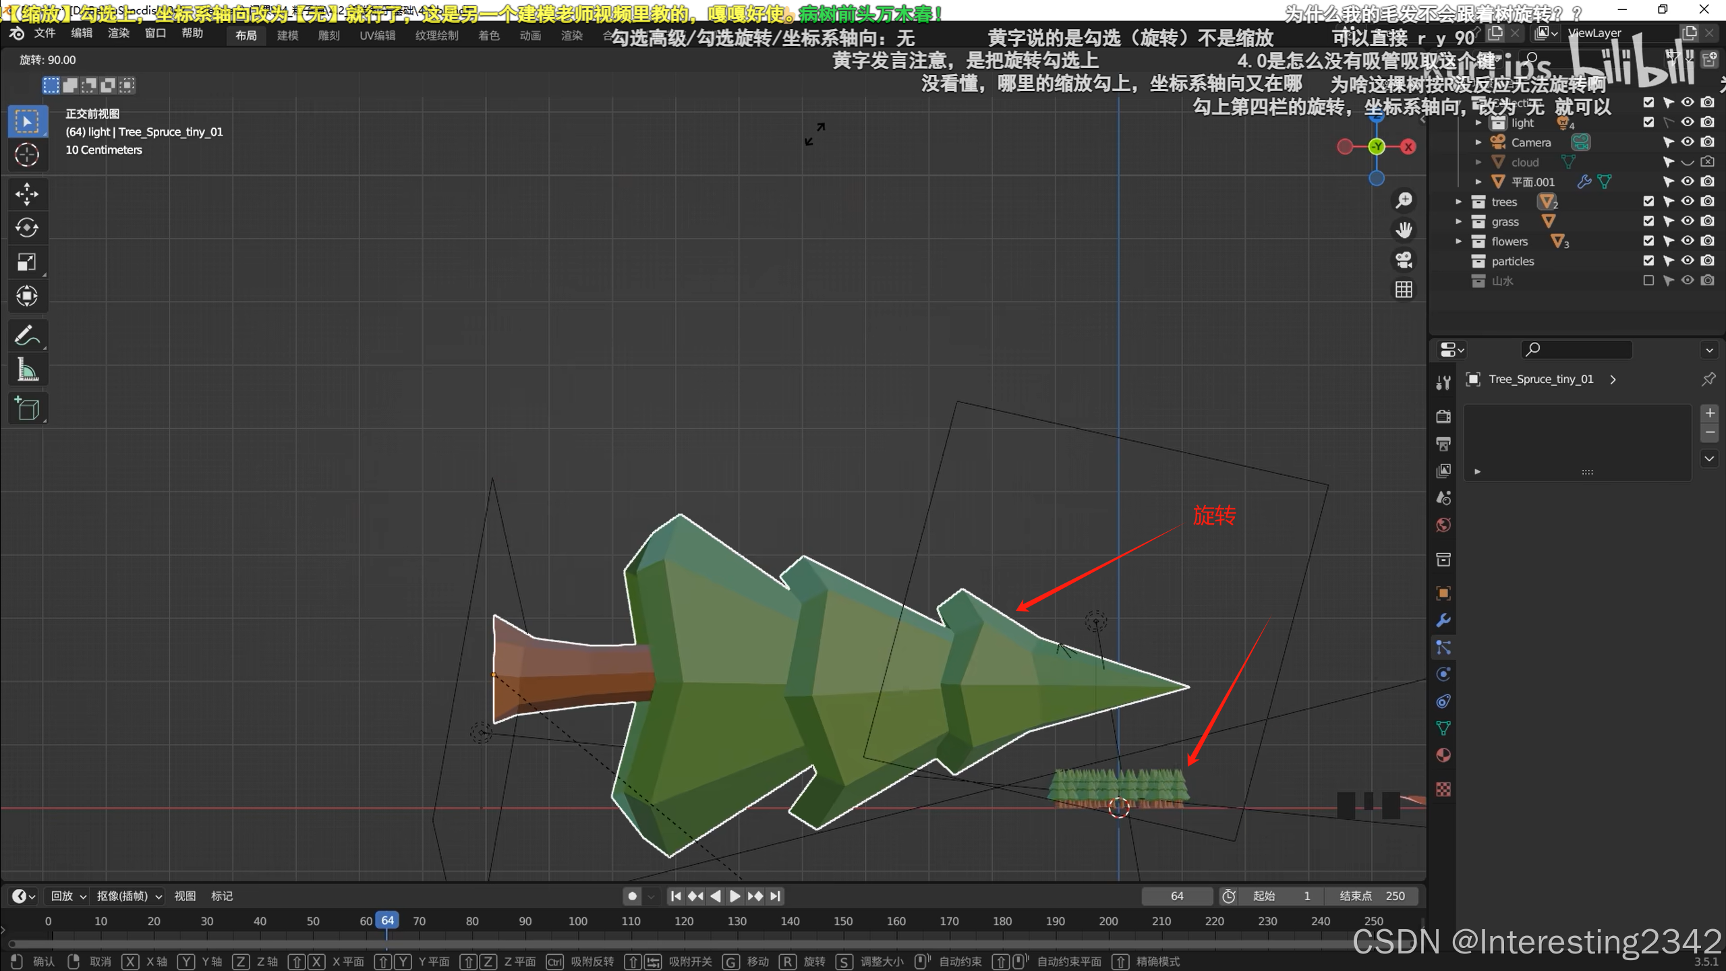Uncheck the trees collection checkbox

1648,201
